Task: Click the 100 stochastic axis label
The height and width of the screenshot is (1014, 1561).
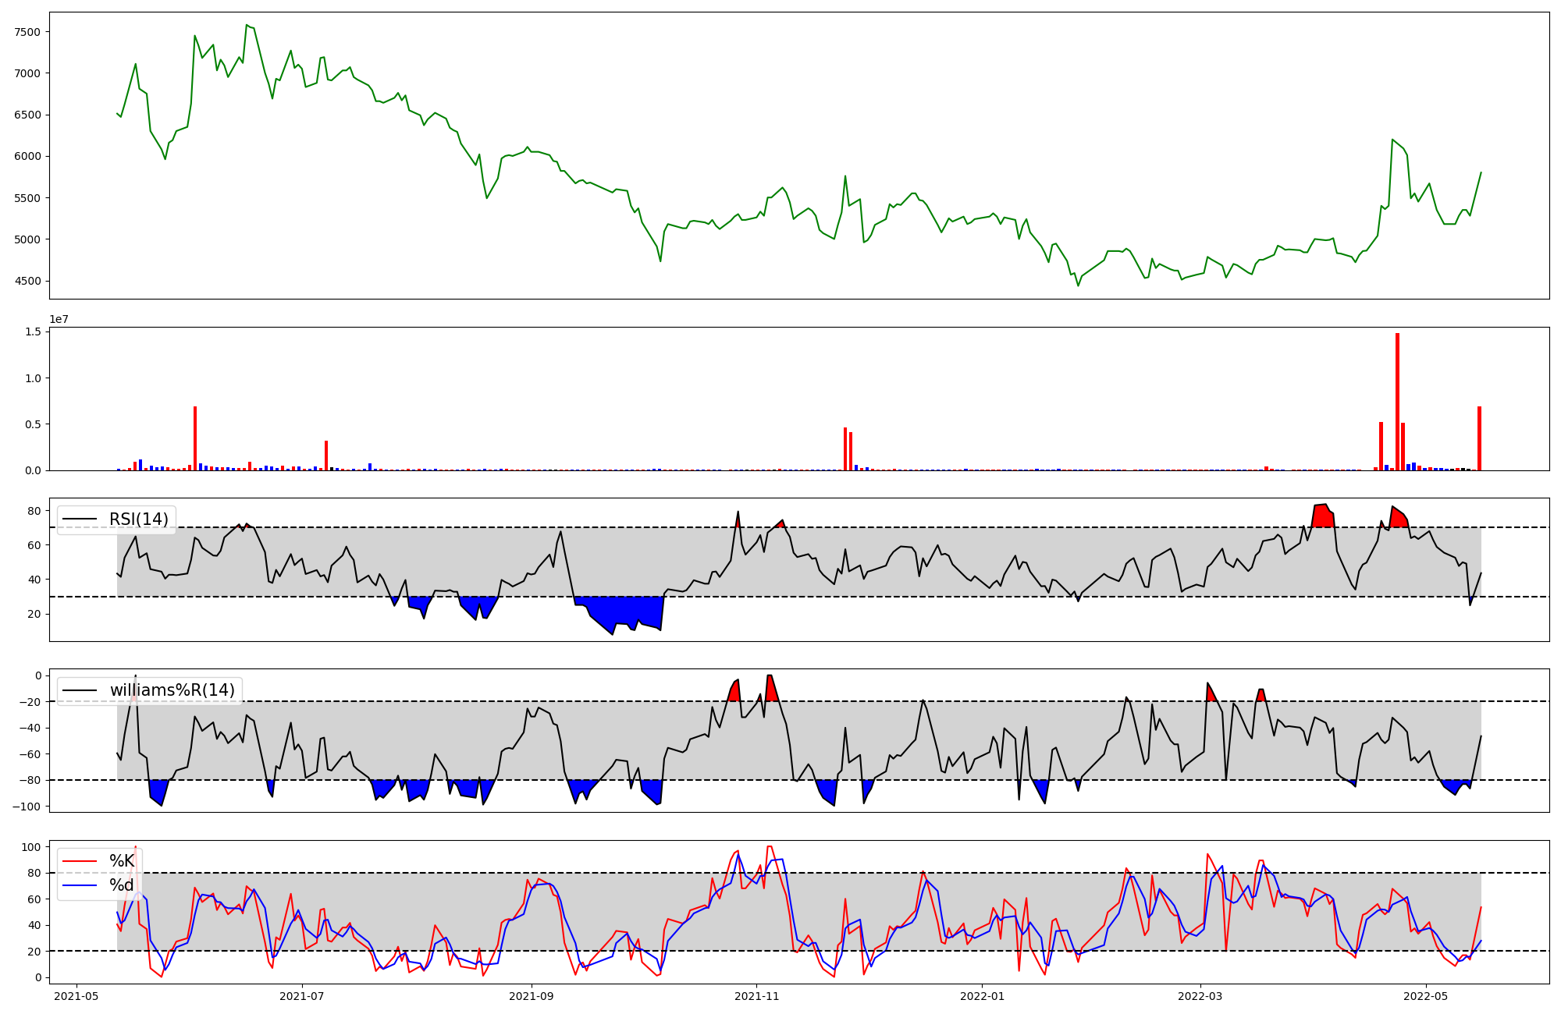Action: [32, 847]
